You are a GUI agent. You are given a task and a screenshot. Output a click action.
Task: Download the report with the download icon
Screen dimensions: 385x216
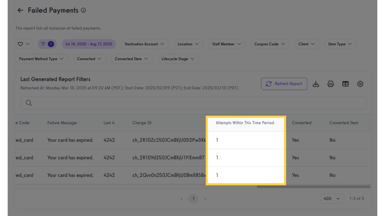tap(316, 84)
